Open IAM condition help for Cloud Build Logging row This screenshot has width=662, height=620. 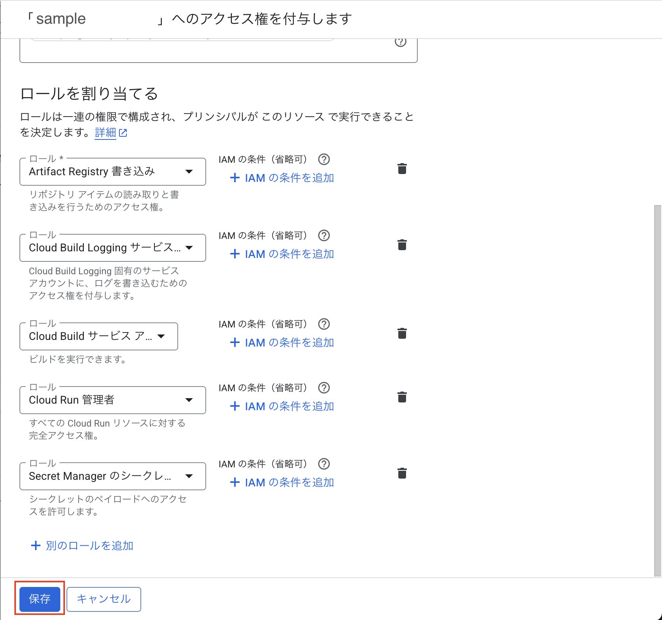(x=324, y=235)
